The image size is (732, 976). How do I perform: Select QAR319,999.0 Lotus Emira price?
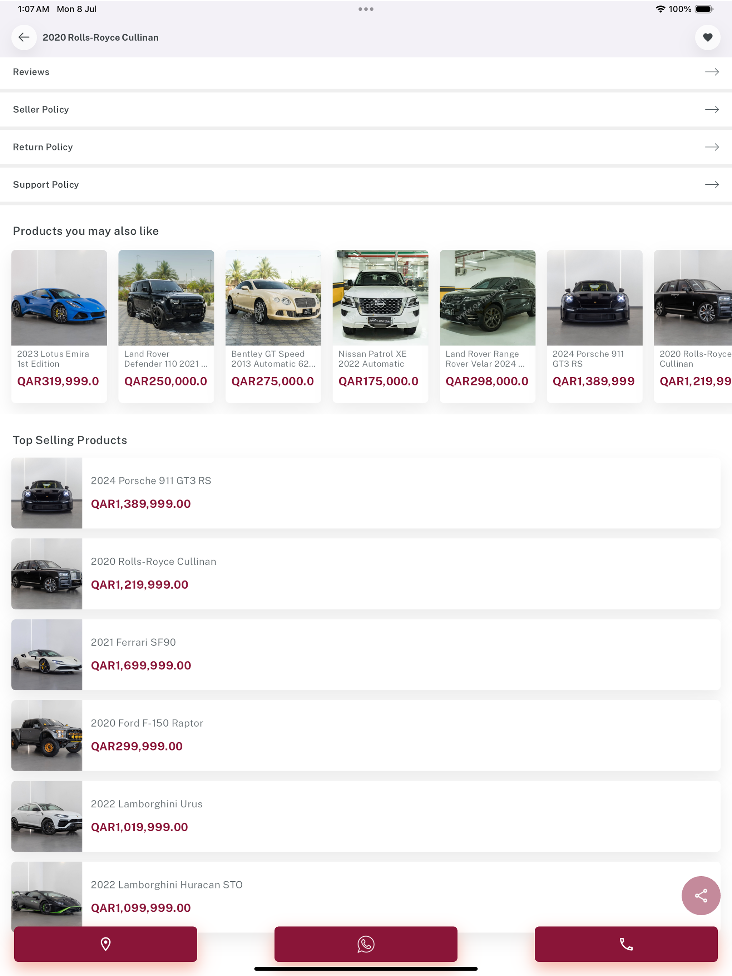[58, 381]
